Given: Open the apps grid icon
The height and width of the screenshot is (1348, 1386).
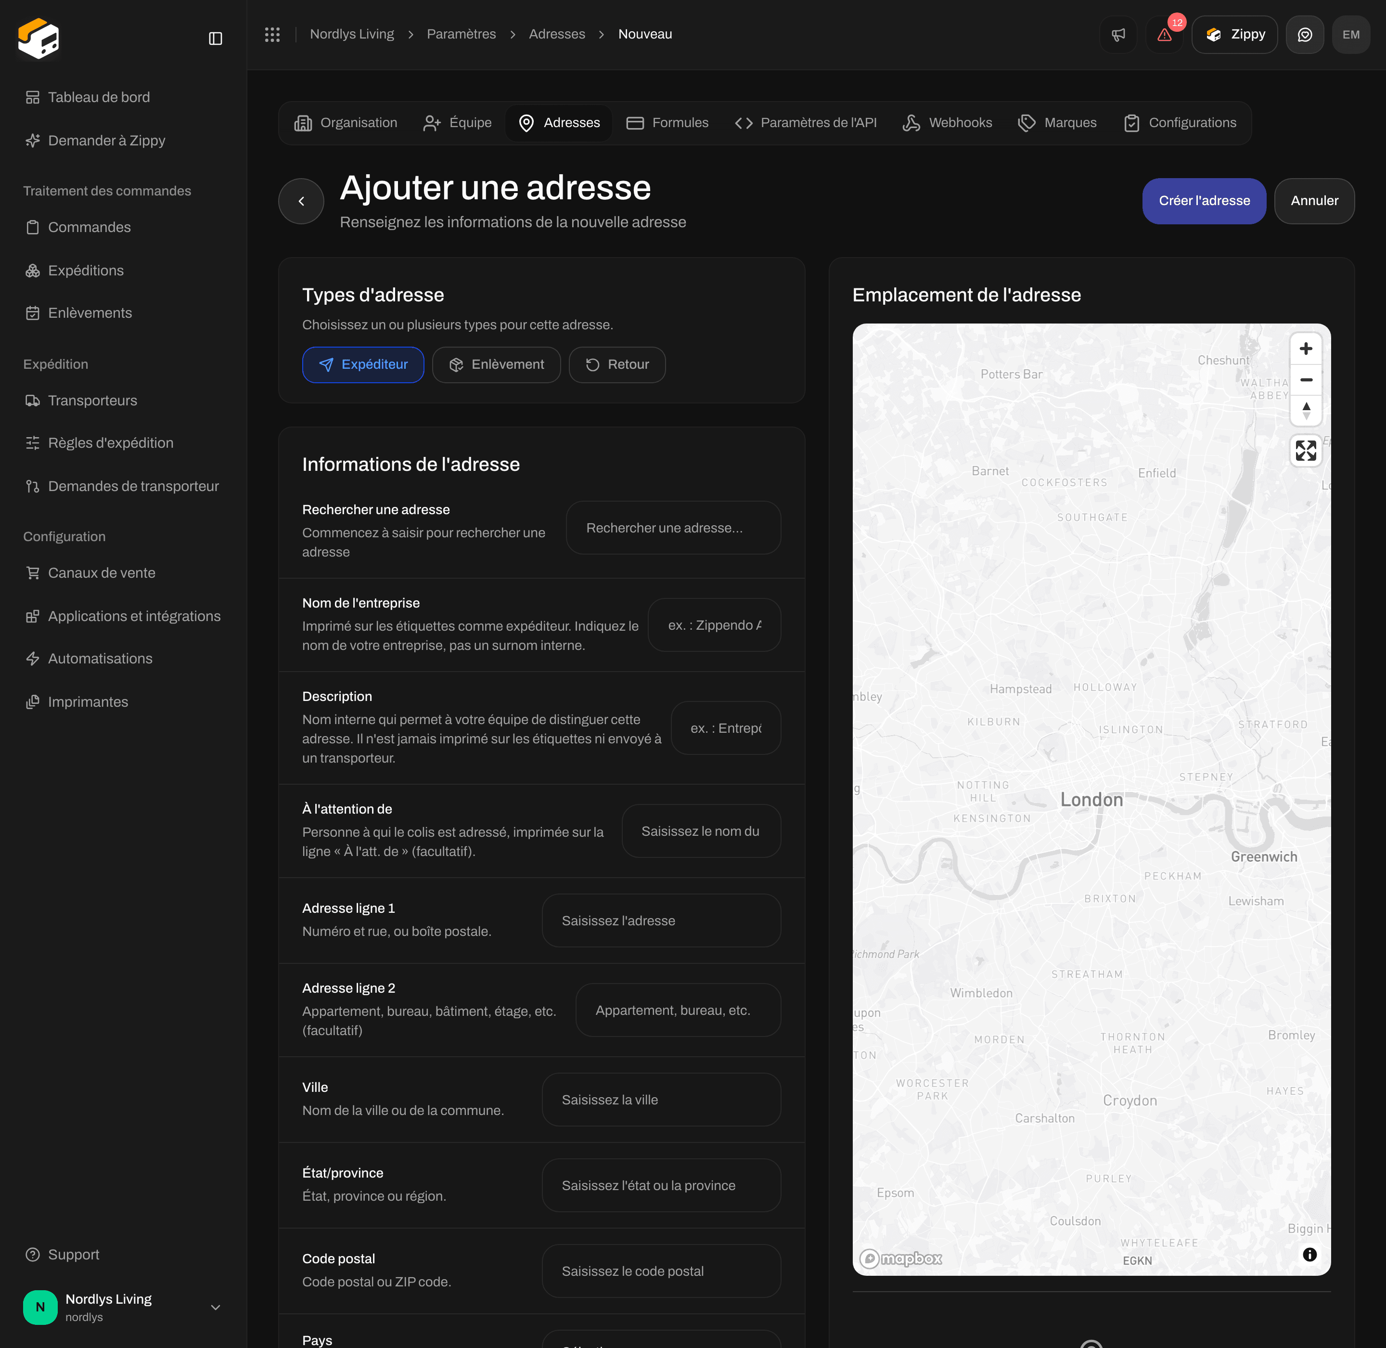Looking at the screenshot, I should point(272,35).
